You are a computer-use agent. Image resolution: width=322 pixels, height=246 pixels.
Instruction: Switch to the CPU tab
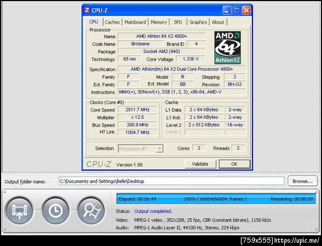[x=93, y=22]
